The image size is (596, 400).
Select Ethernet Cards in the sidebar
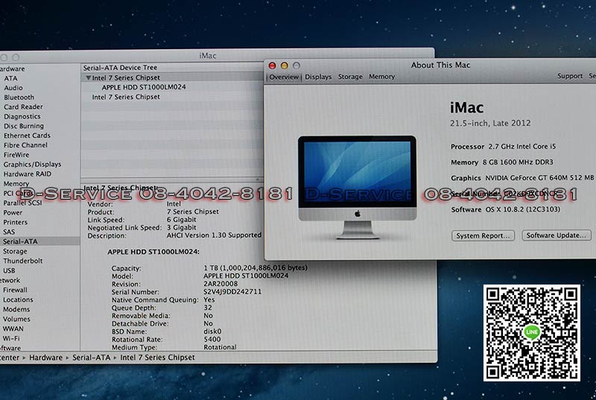(x=27, y=136)
